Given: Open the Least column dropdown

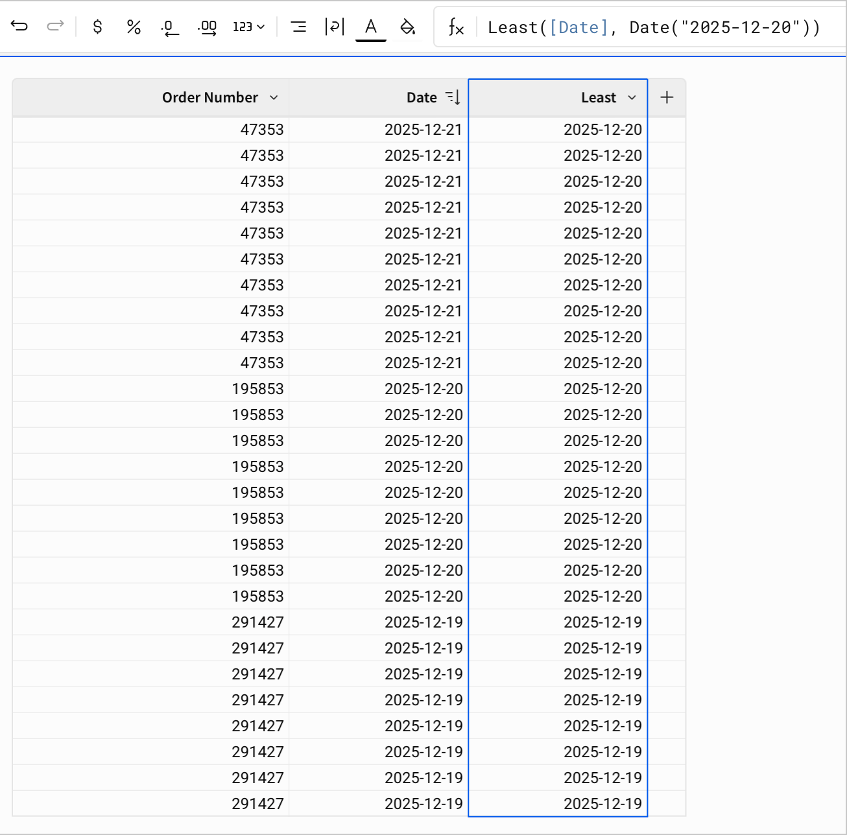Looking at the screenshot, I should click(x=632, y=97).
